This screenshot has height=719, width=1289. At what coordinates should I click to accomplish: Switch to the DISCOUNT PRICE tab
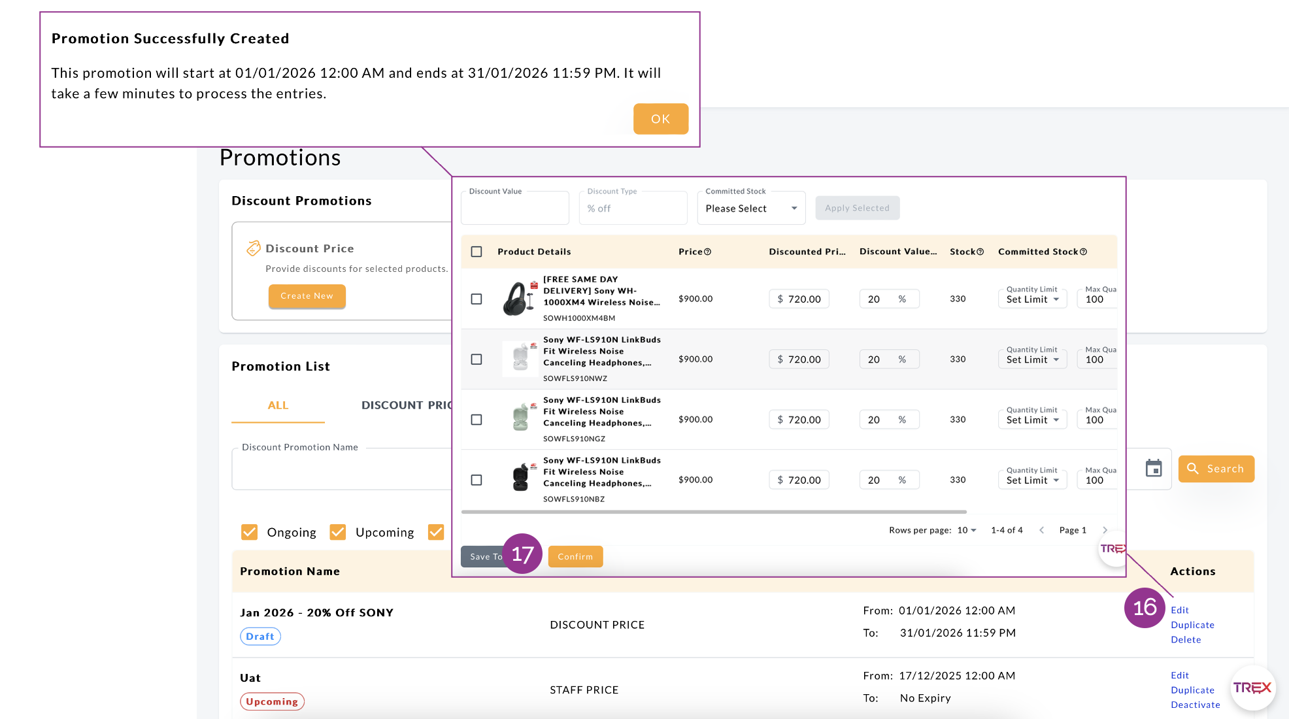pyautogui.click(x=406, y=405)
